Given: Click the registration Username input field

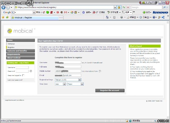Looking at the screenshot, I should coord(68,62).
